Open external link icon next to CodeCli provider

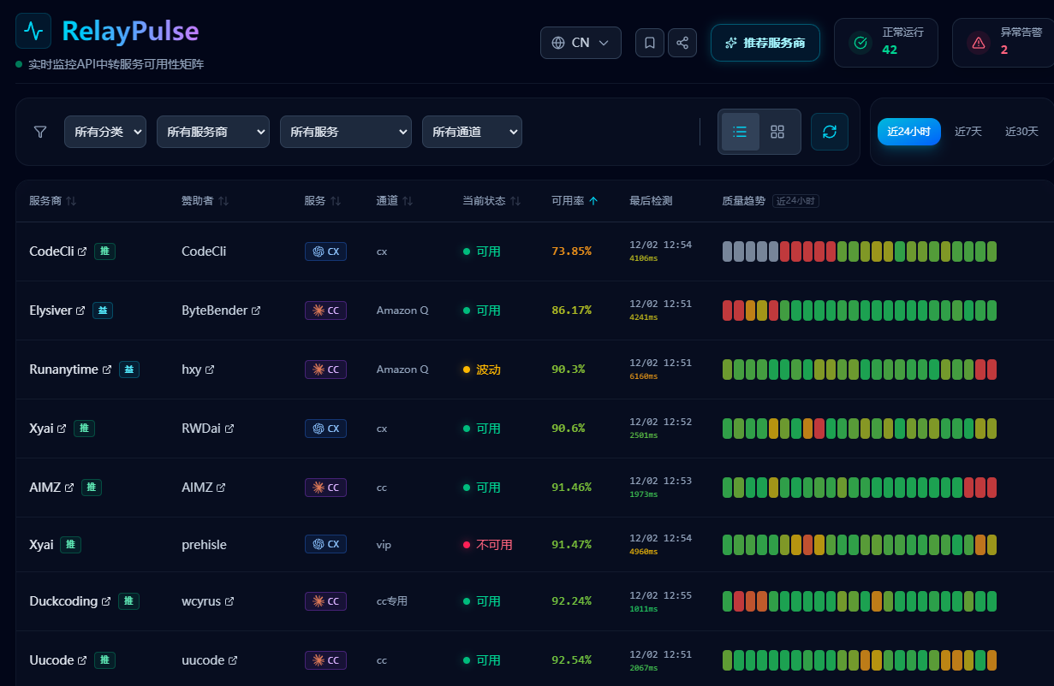82,251
